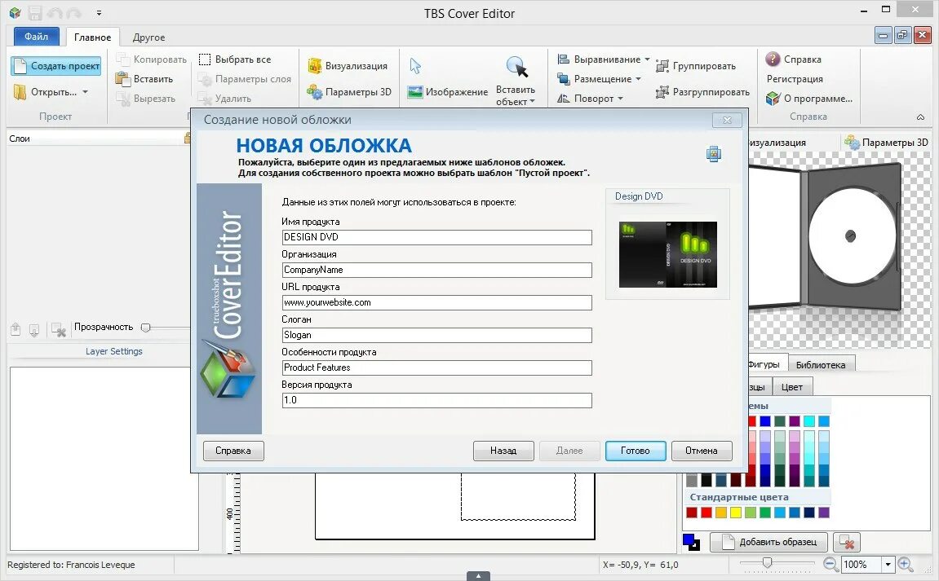Pick the purple standard color swatch
This screenshot has width=939, height=581.
pos(823,513)
